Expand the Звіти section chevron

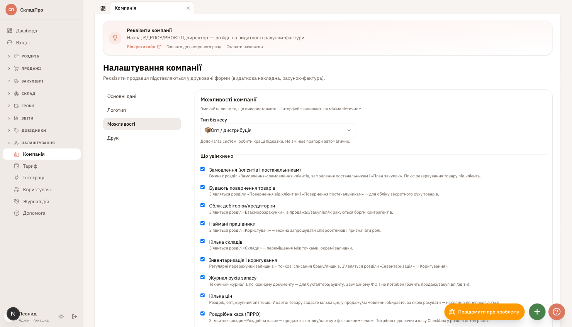click(x=9, y=118)
